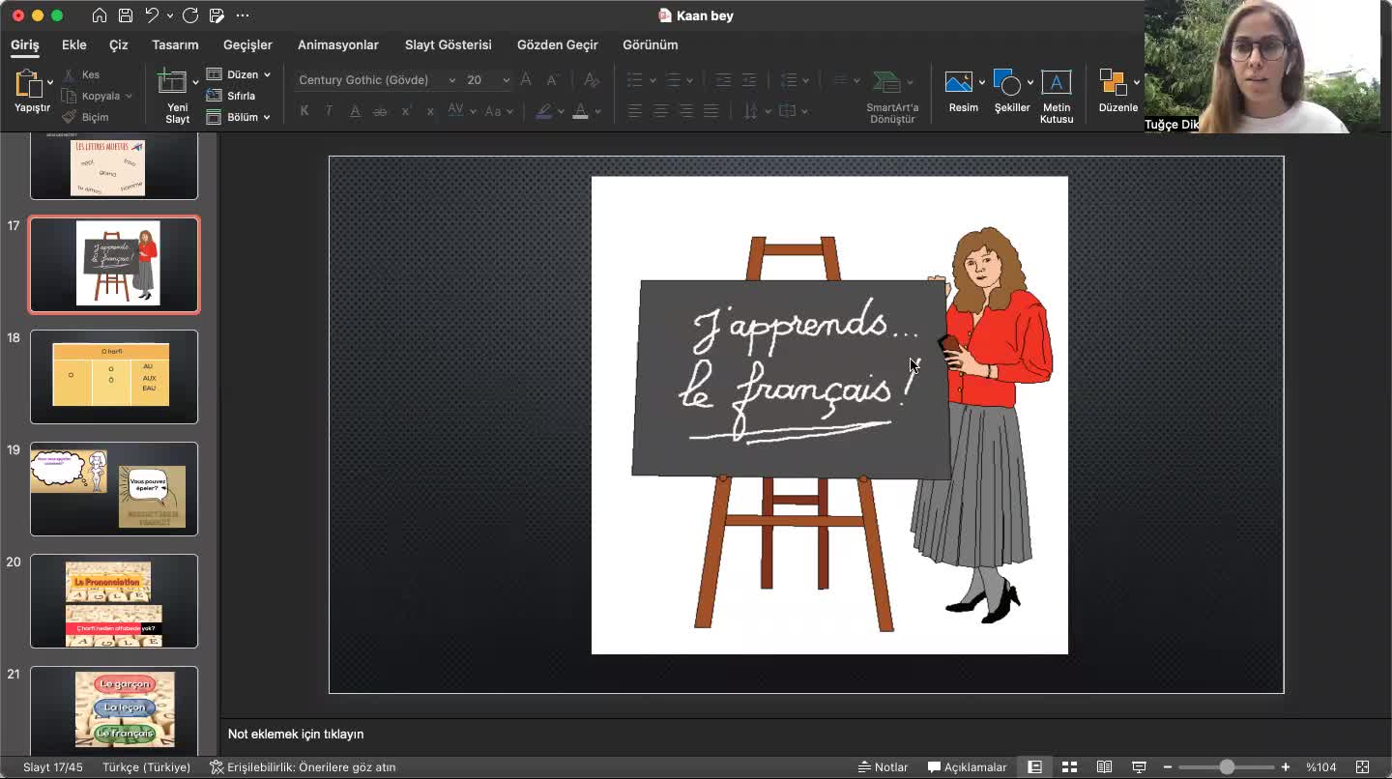
Task: Zoom out with minus button
Action: click(x=1168, y=766)
